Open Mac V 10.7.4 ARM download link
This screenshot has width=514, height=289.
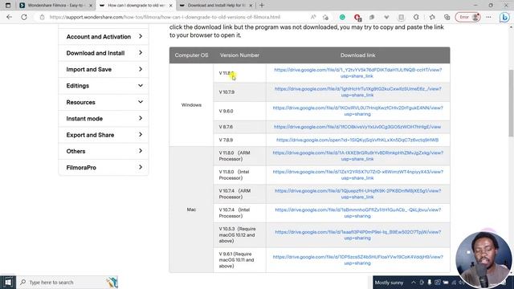[x=357, y=193]
